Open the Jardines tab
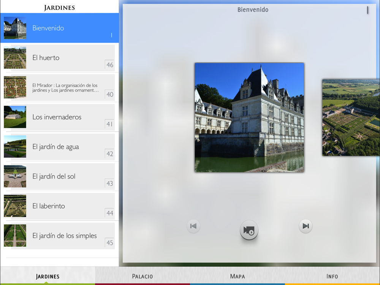The width and height of the screenshot is (380, 285). [47, 276]
